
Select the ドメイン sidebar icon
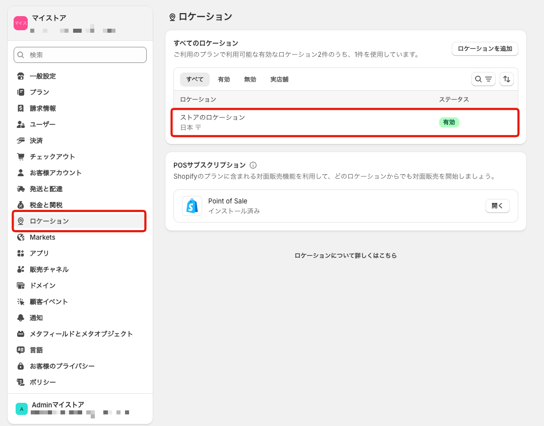(x=20, y=285)
